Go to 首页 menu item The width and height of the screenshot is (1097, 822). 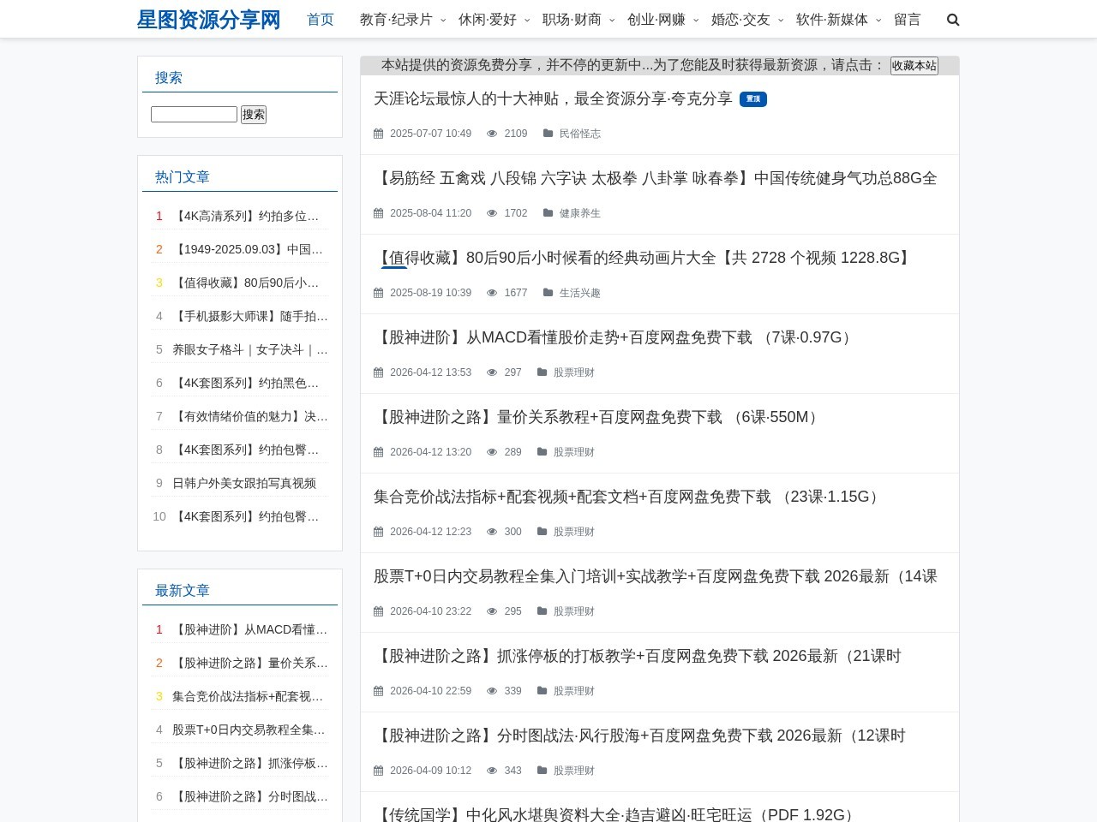click(321, 20)
